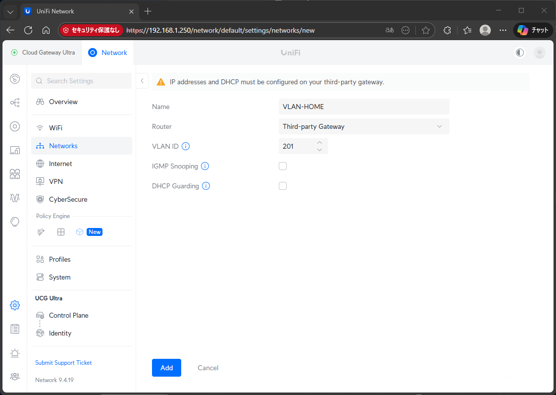556x395 pixels.
Task: Open Admins & Users people icon
Action: coord(15,377)
